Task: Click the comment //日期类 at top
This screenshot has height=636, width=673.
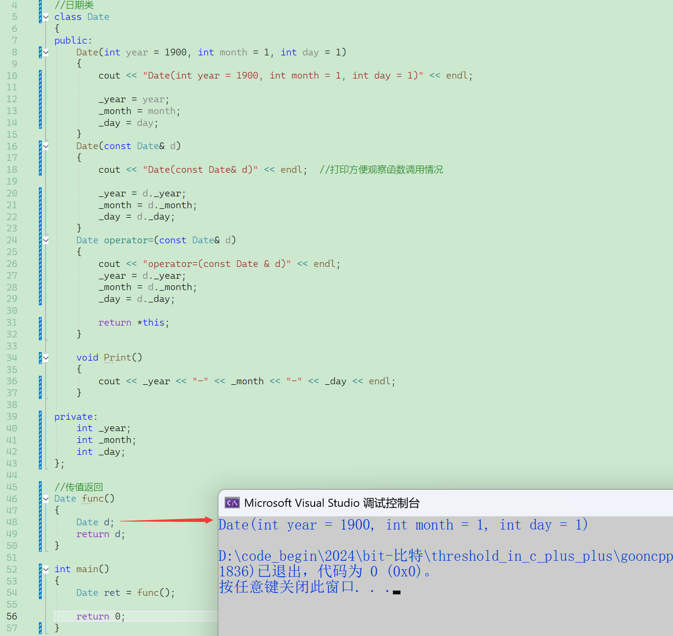Action: coord(74,5)
